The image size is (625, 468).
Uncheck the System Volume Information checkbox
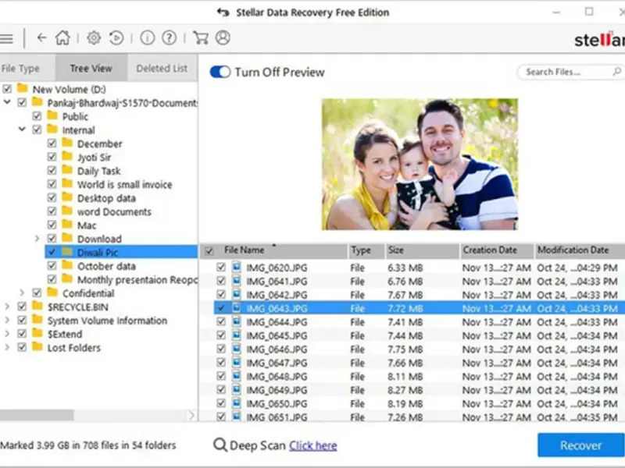[22, 320]
